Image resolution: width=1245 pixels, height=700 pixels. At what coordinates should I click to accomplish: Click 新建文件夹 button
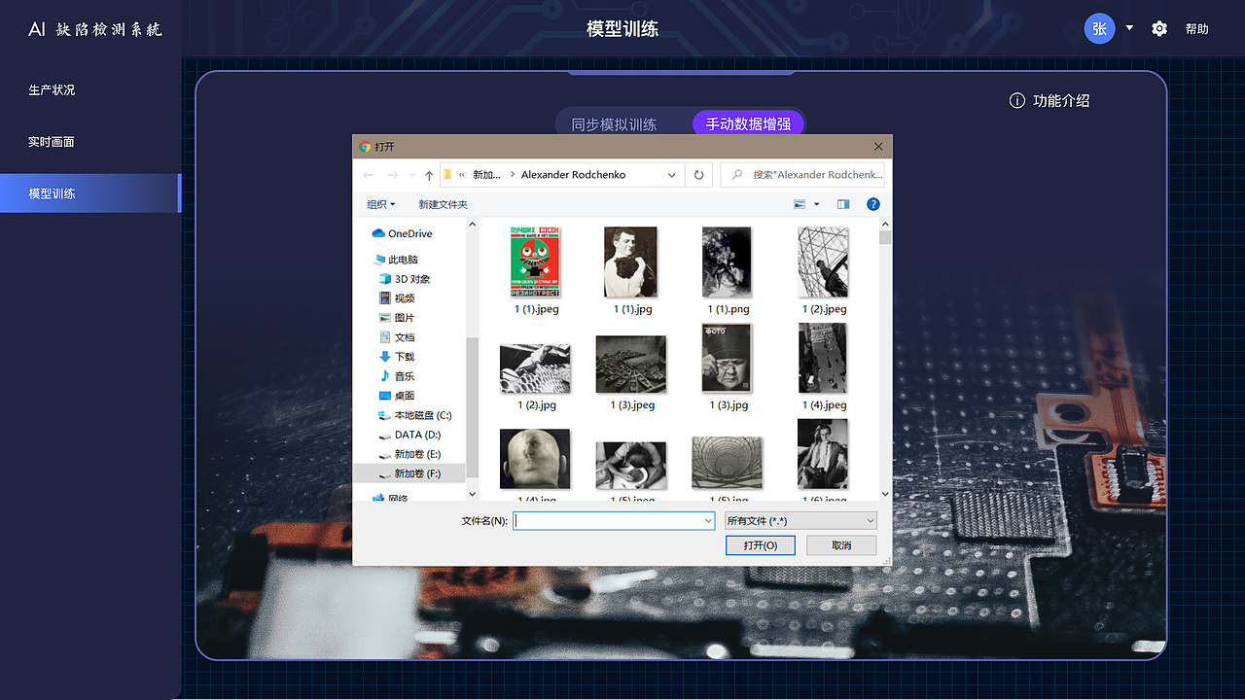(x=444, y=204)
